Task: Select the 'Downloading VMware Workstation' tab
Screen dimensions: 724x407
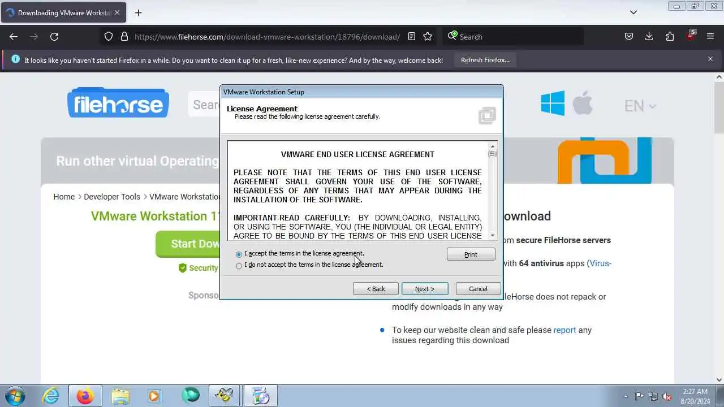Action: (x=64, y=12)
